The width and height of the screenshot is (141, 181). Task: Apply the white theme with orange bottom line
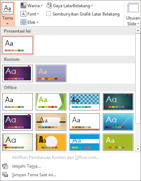point(84,122)
